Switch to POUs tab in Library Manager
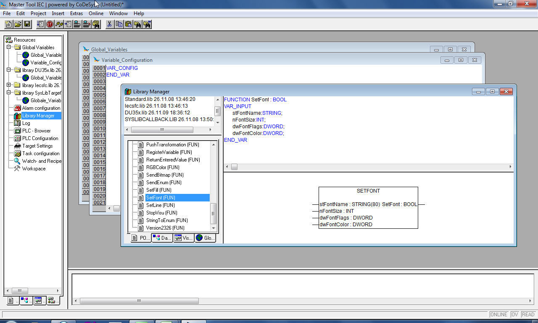The image size is (538, 323). [x=140, y=238]
